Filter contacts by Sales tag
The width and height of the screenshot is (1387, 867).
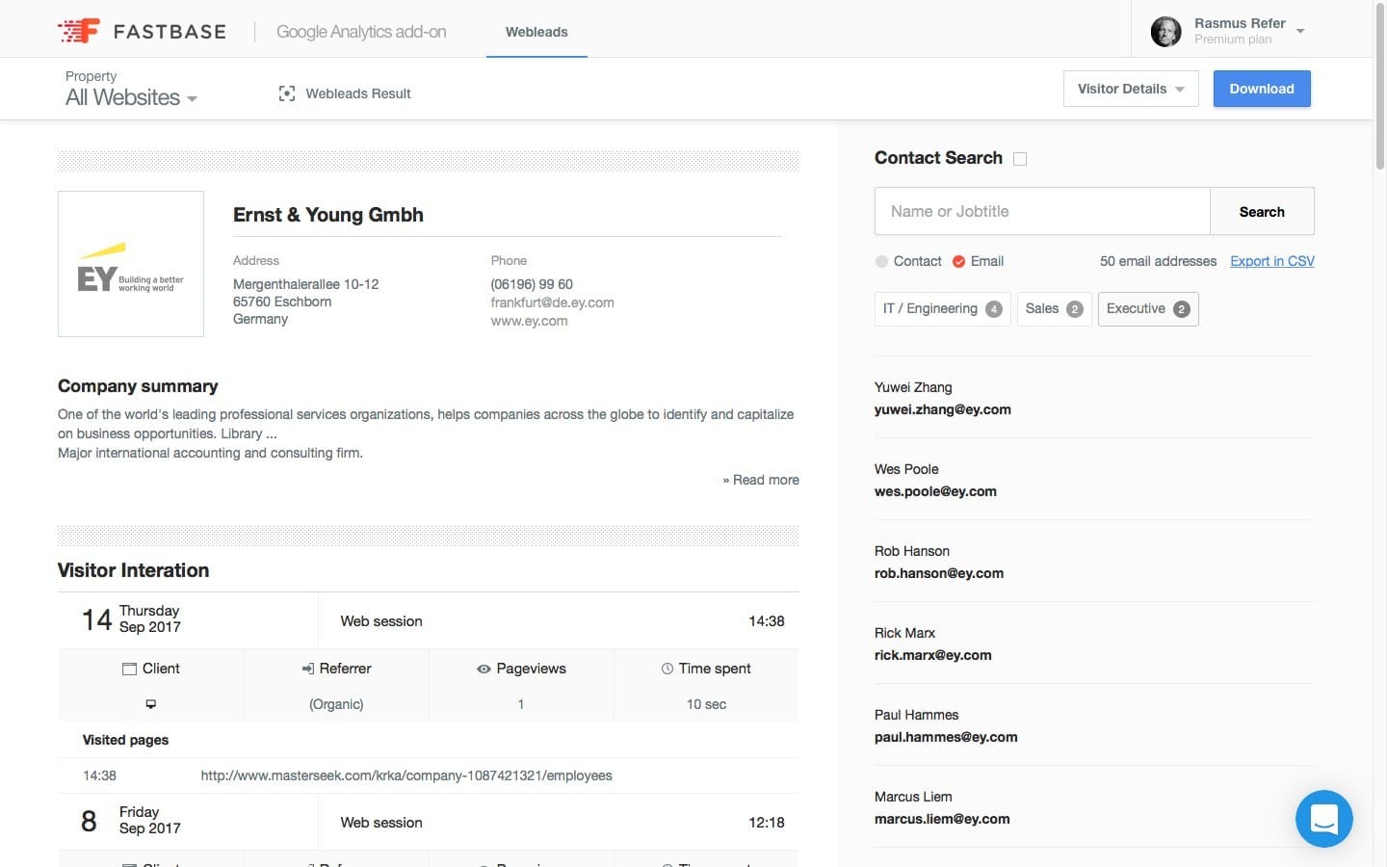1054,309
